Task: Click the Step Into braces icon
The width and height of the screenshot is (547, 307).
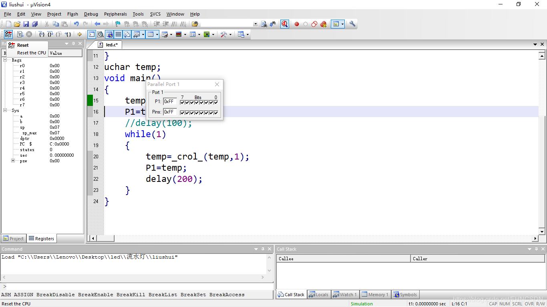Action: click(41, 34)
